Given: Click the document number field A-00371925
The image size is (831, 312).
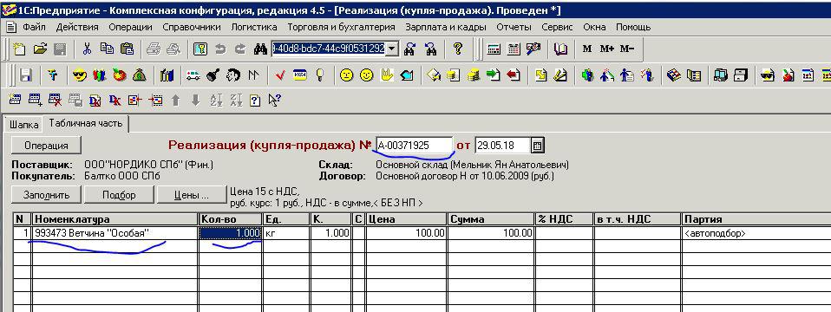Looking at the screenshot, I should [415, 145].
